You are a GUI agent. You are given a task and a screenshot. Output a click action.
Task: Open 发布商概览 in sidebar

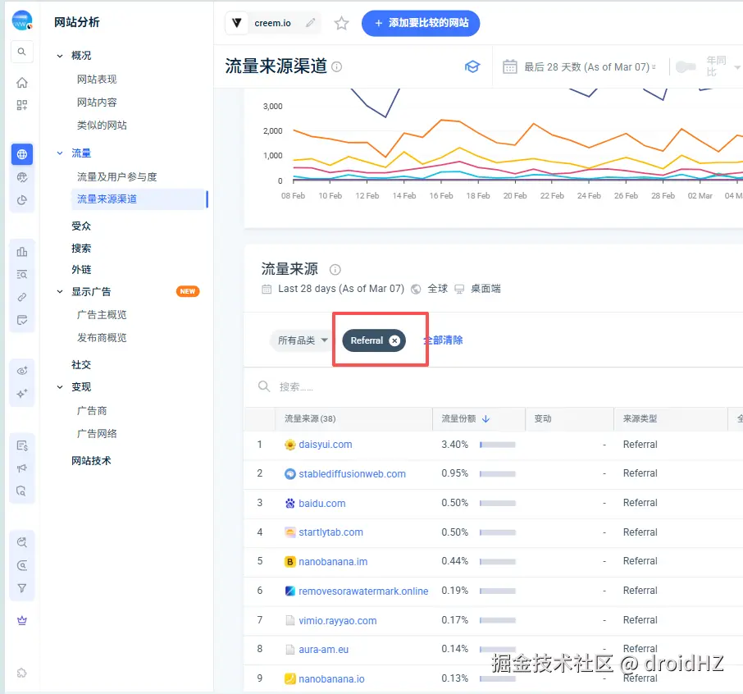pos(102,337)
